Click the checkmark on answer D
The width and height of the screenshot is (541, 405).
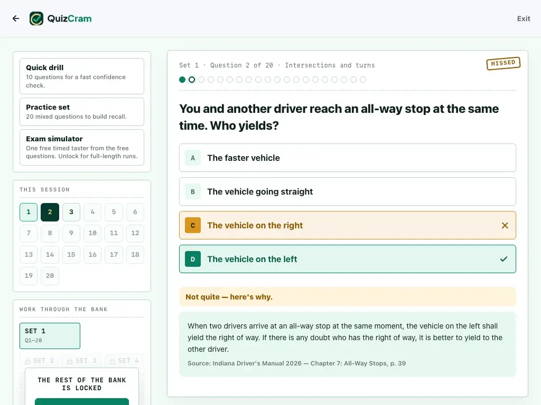click(x=503, y=259)
